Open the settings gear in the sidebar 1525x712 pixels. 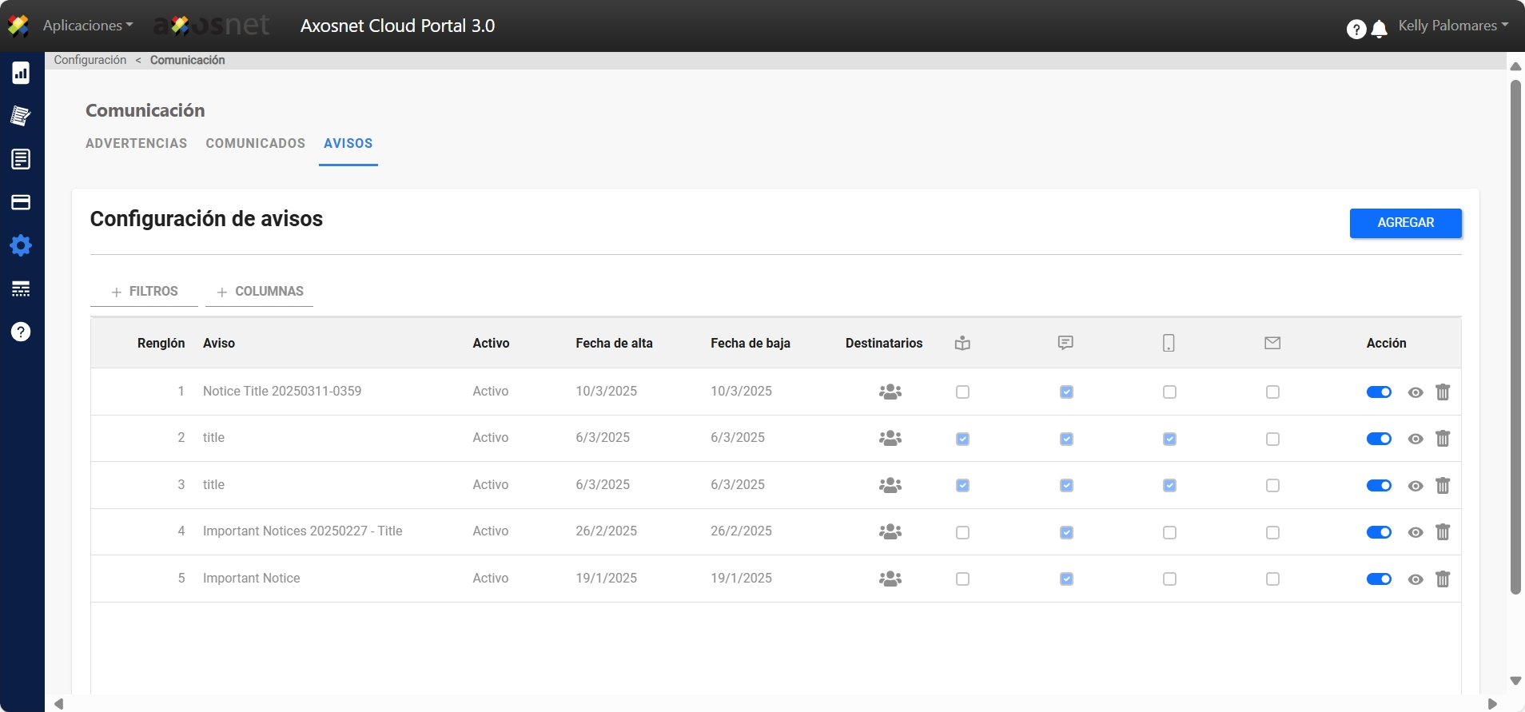[21, 245]
